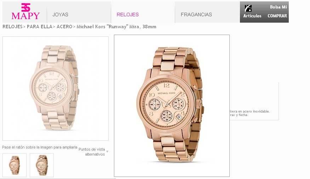
Task: Go to ACERO breadcrumb
Action: tap(64, 27)
